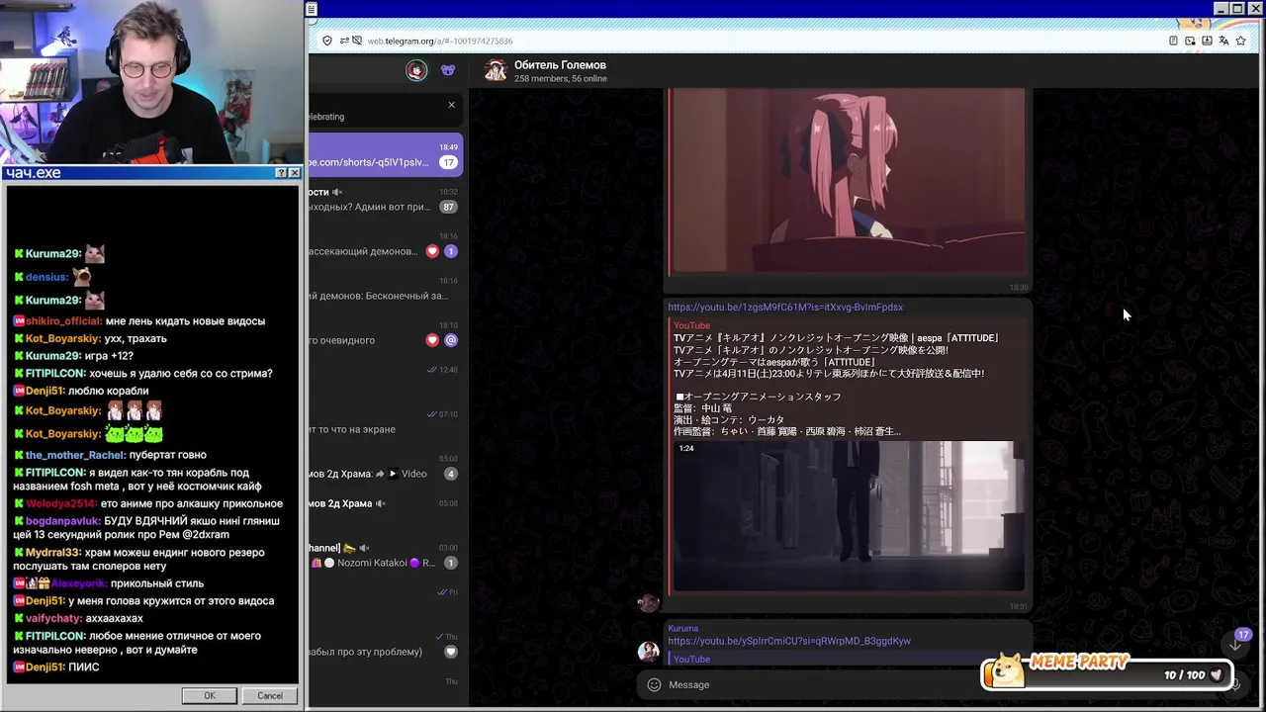Toggle browser reader view icon
This screenshot has height=712, width=1266.
(x=1173, y=41)
